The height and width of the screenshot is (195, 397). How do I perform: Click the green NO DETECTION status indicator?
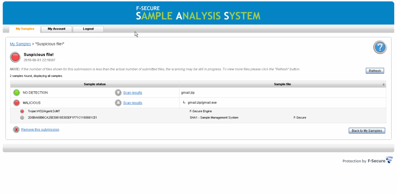[16, 93]
